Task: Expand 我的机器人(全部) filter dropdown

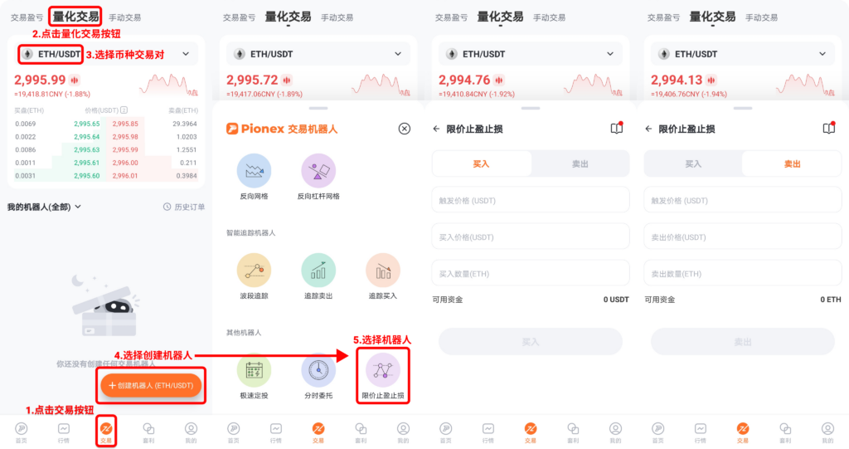Action: coord(45,207)
